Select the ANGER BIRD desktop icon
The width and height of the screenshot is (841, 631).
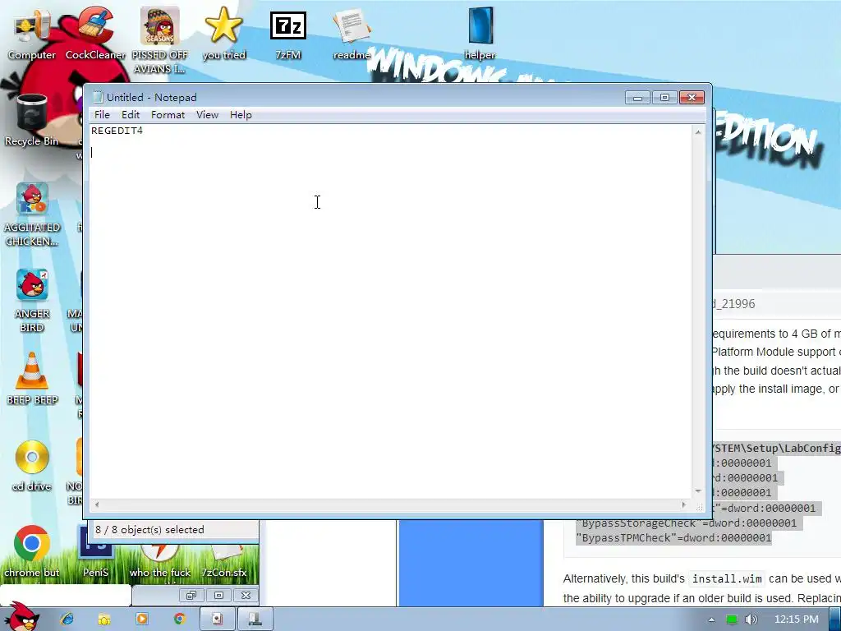coord(32,300)
